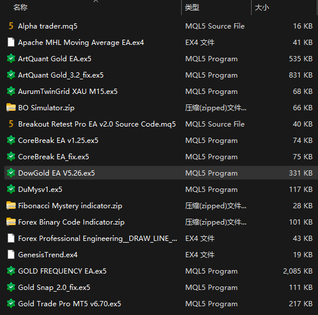
Task: Sort files by the 名称 column header
Action: point(20,8)
